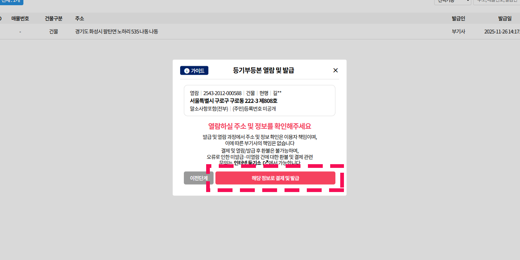Viewport: 520px width, 260px height.
Task: Open the 가이드 info button
Action: click(x=194, y=71)
